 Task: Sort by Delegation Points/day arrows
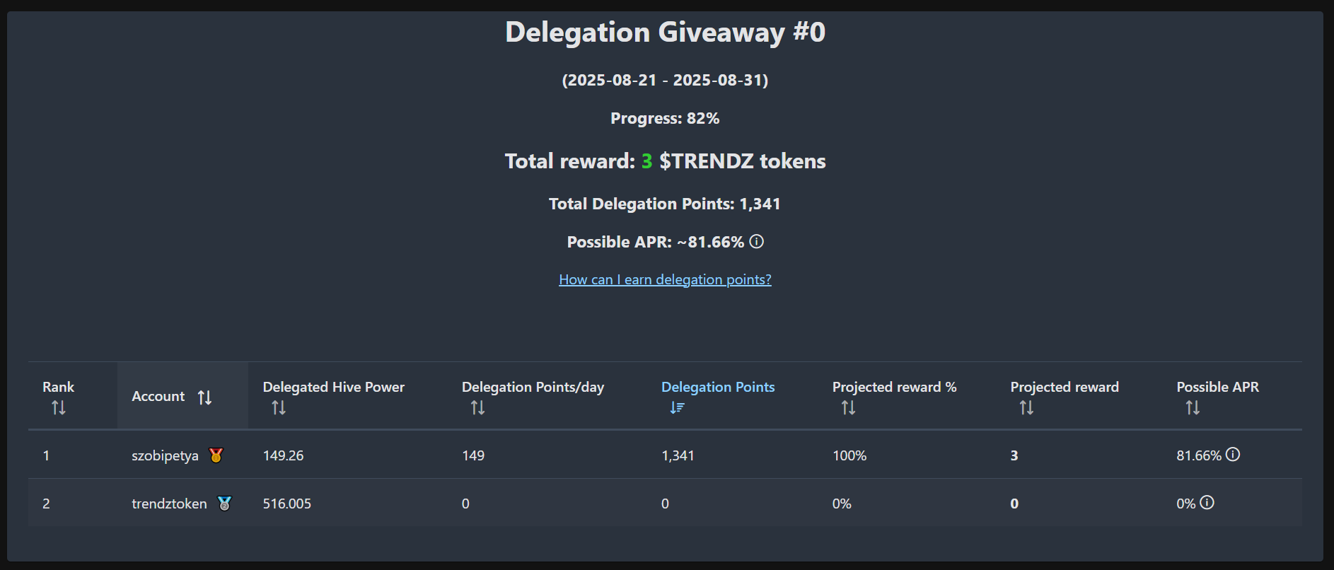tap(478, 408)
